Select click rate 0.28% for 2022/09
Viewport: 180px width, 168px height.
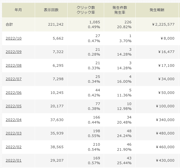tap(94, 54)
